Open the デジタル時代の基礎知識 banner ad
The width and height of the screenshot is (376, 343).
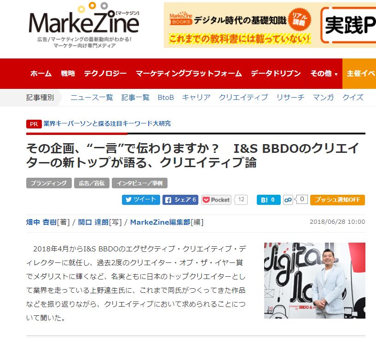(240, 25)
